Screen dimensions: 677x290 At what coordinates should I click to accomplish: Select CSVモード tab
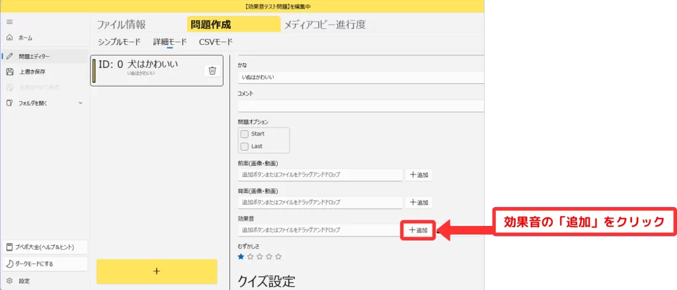pos(216,42)
